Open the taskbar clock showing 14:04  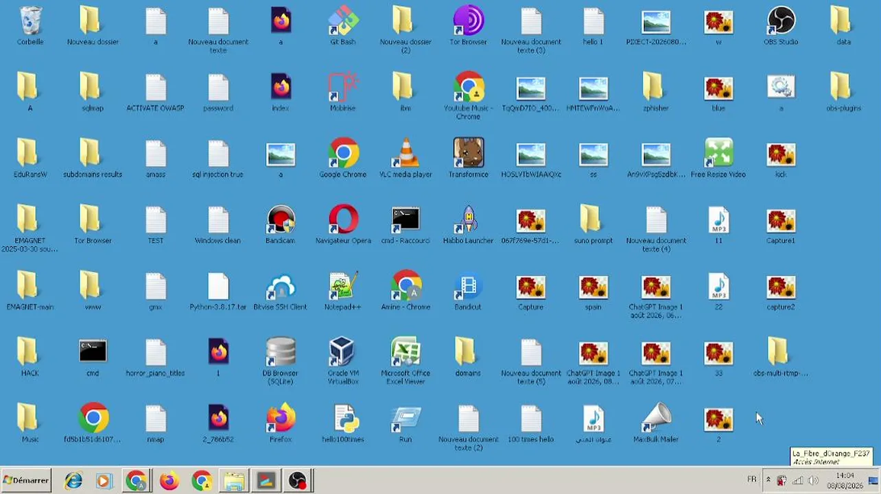point(845,480)
